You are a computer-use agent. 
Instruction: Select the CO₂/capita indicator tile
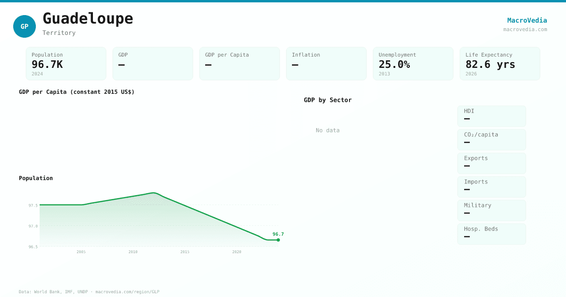pos(491,140)
